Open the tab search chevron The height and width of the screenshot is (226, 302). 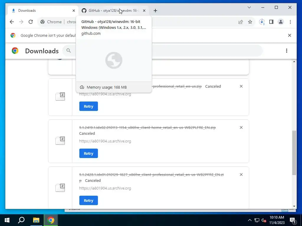(249, 7)
